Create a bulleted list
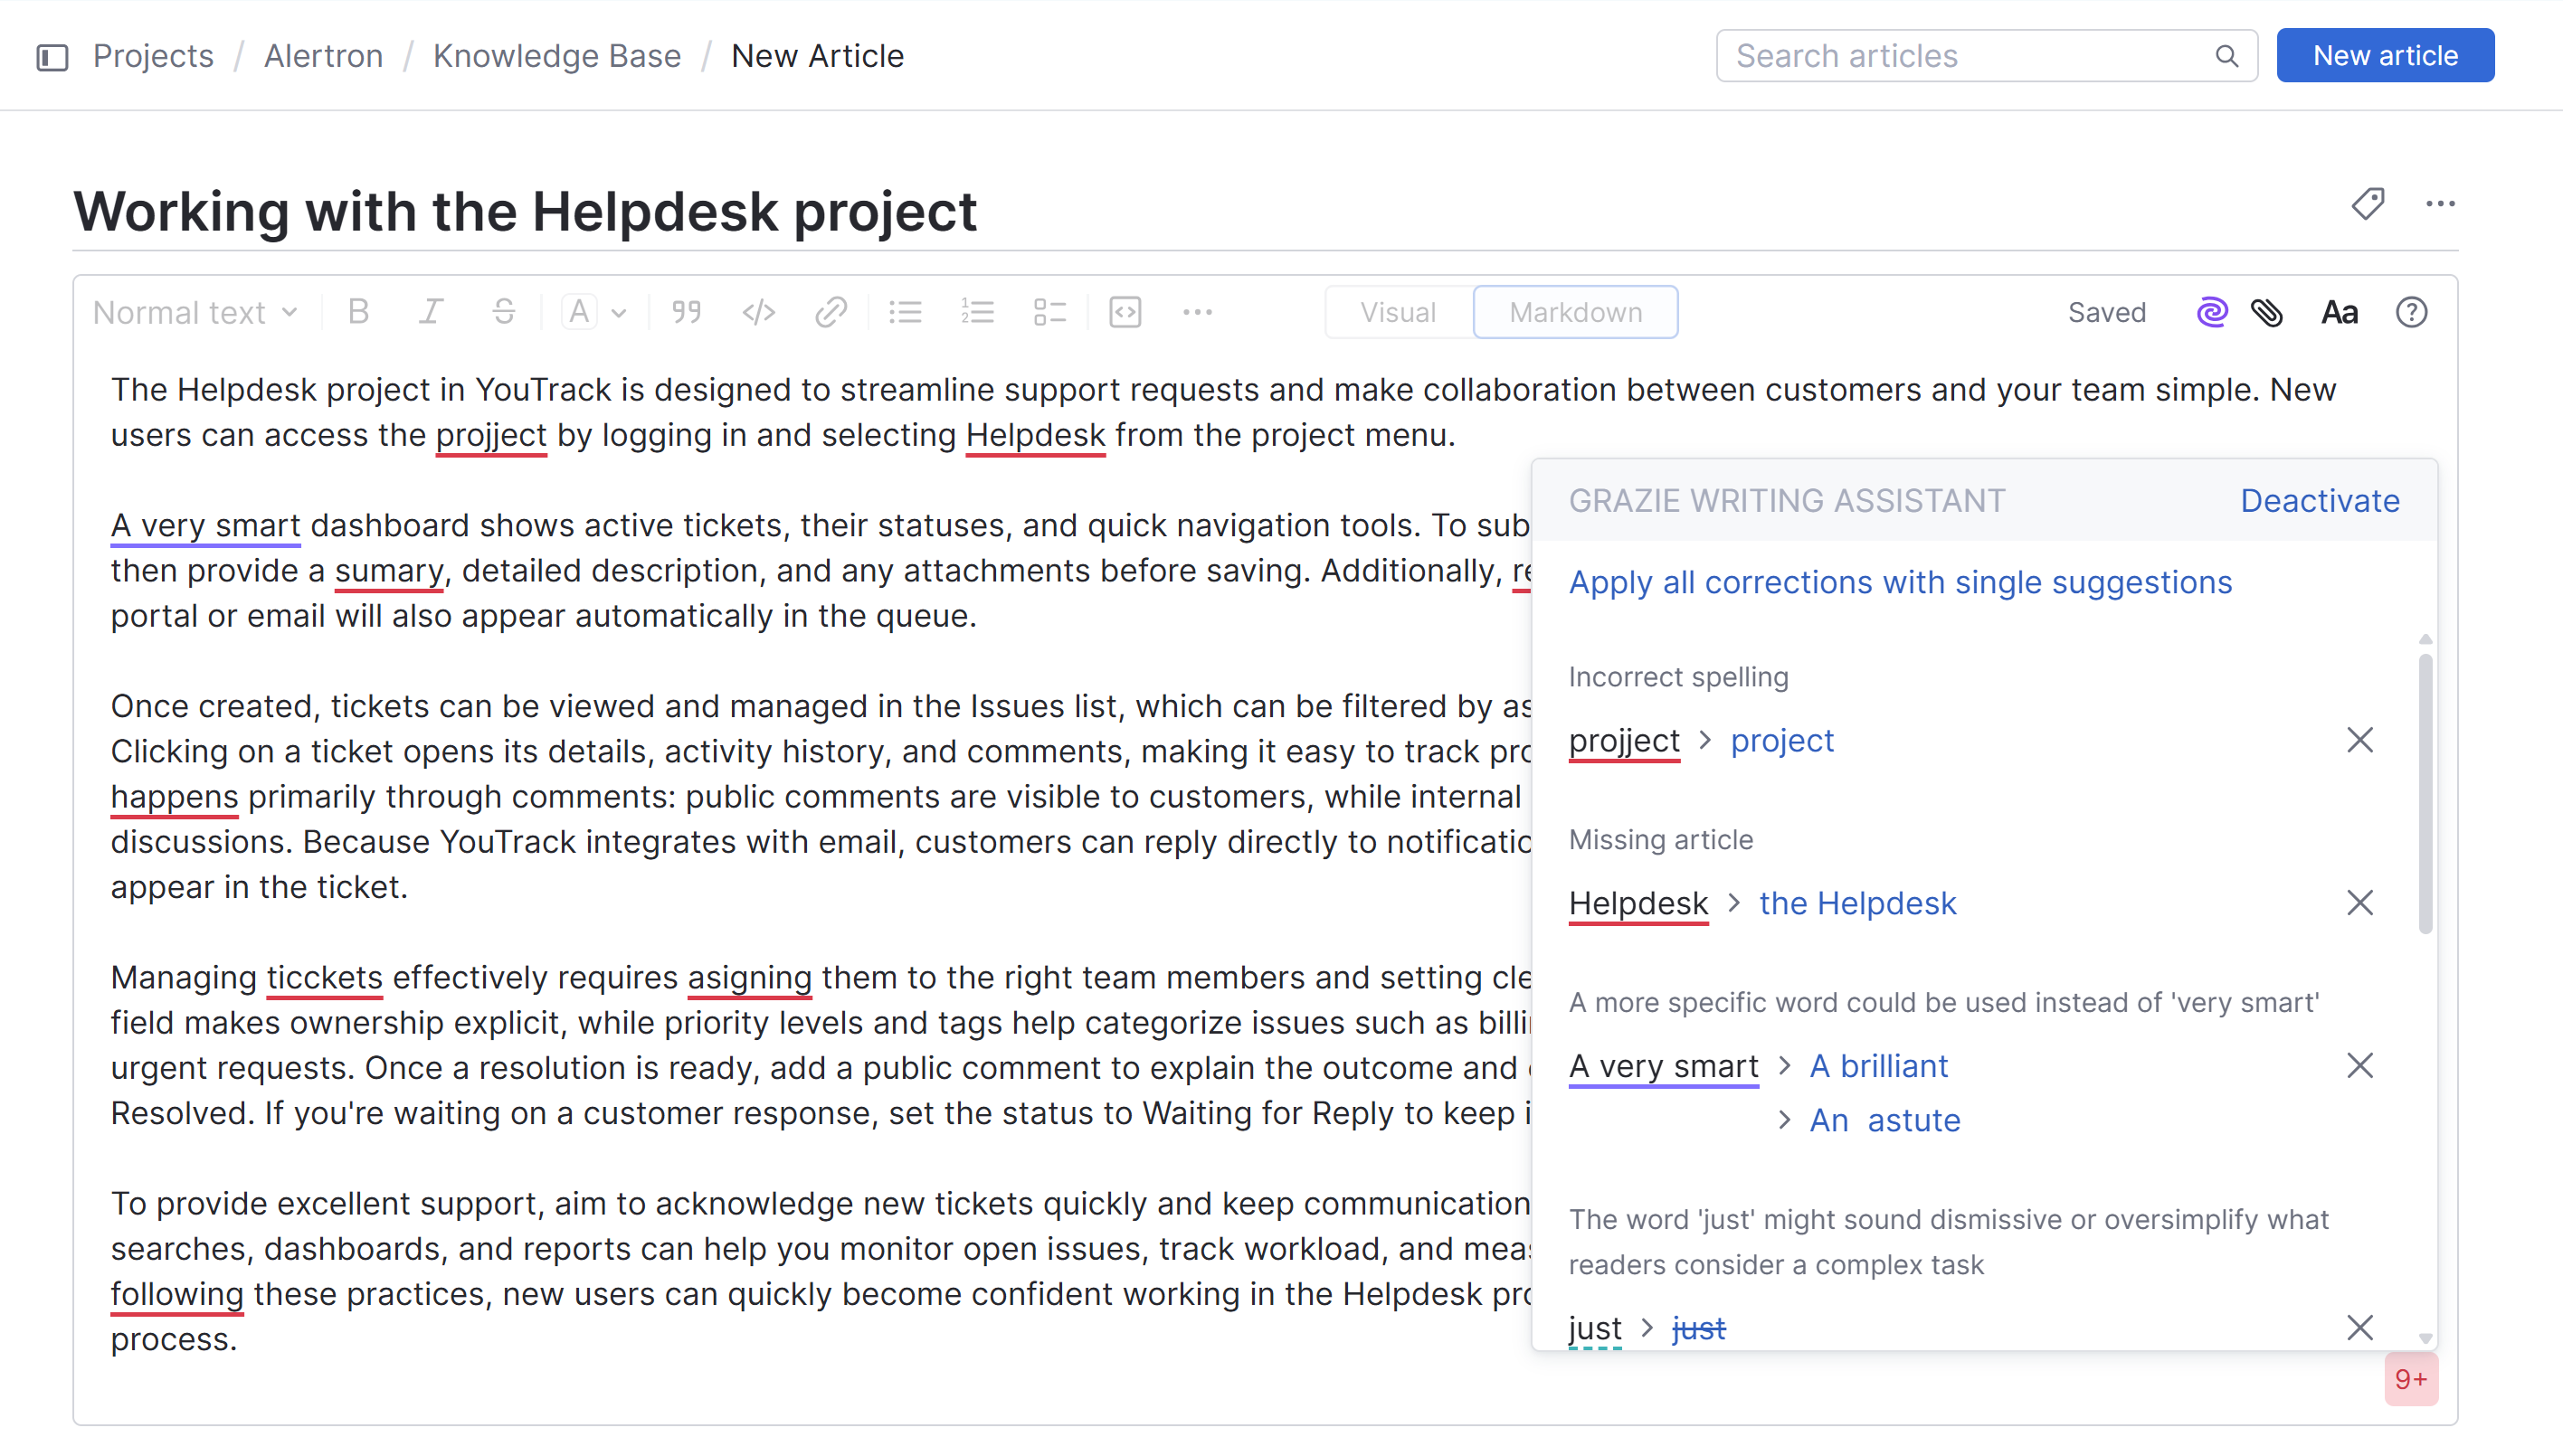This screenshot has width=2563, height=1456. (x=906, y=311)
